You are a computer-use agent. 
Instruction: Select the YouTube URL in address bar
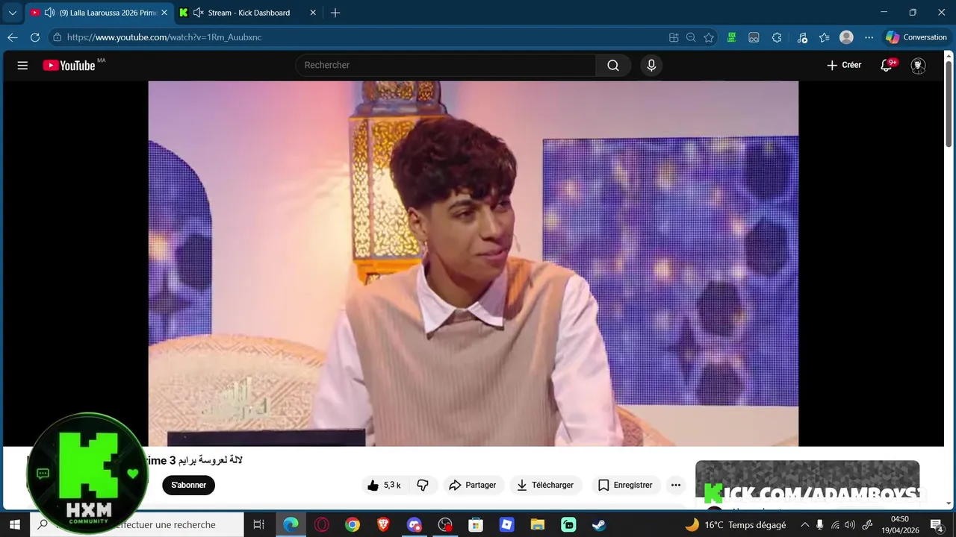tap(164, 37)
